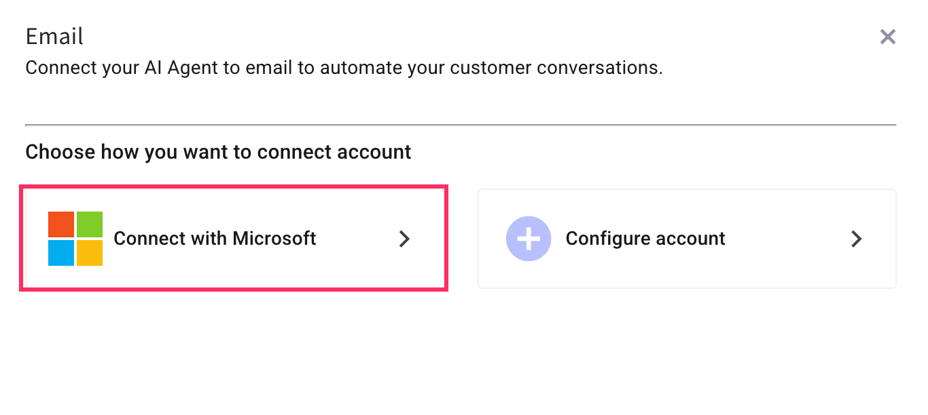The height and width of the screenshot is (415, 928).
Task: Click the word Microsoft in first option
Action: coord(274,239)
